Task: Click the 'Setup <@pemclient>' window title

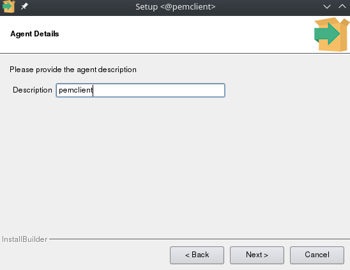Action: [175, 6]
